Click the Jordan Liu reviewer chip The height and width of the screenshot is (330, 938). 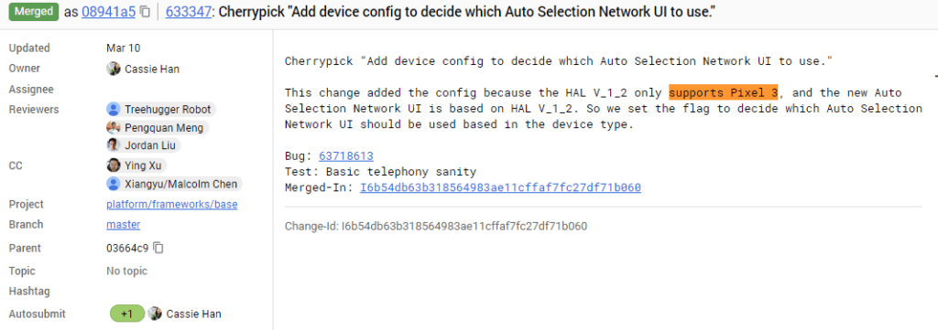(144, 145)
